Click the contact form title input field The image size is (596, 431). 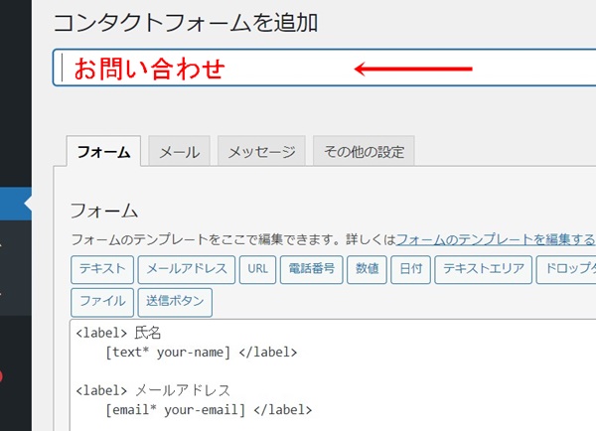click(x=324, y=68)
